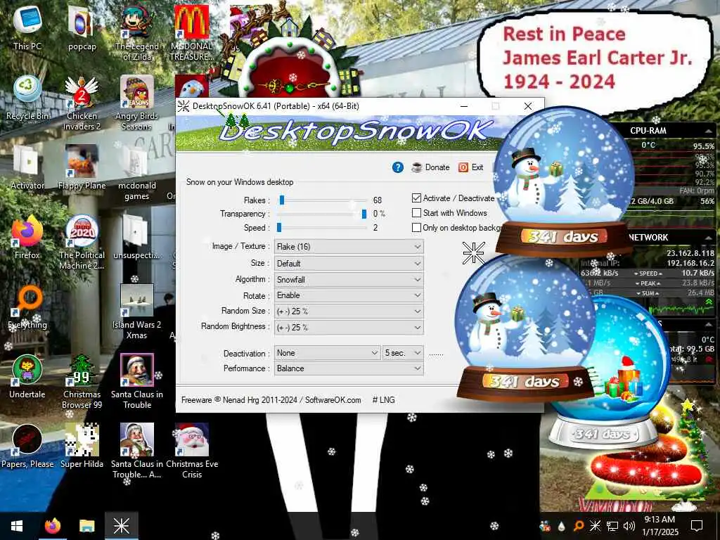Launch The Legend of Zilda shortcut
720x540 pixels.
(137, 33)
